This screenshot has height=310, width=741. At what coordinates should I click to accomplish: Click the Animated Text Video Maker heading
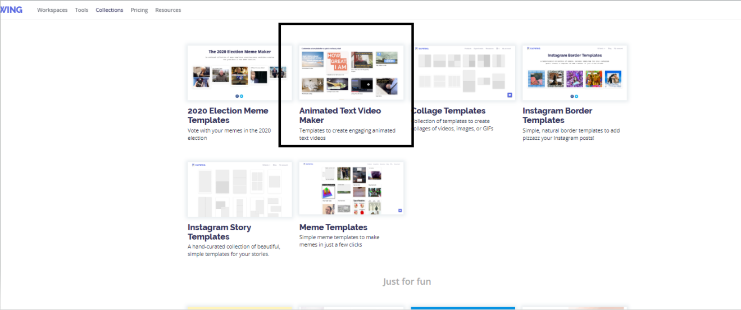coord(340,115)
